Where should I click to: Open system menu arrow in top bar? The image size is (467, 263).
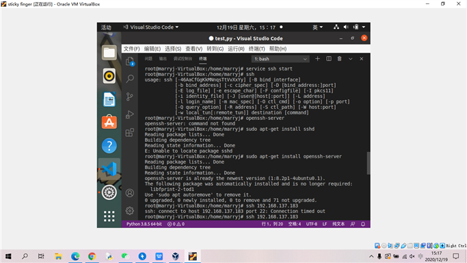click(x=364, y=27)
